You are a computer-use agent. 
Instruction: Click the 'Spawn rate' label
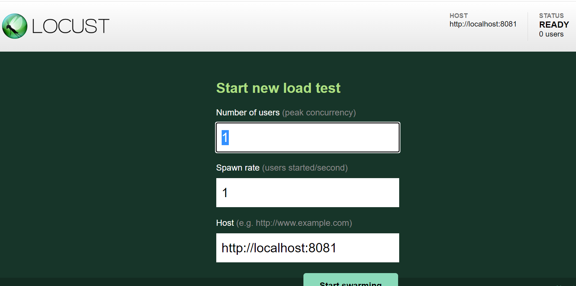tap(238, 168)
